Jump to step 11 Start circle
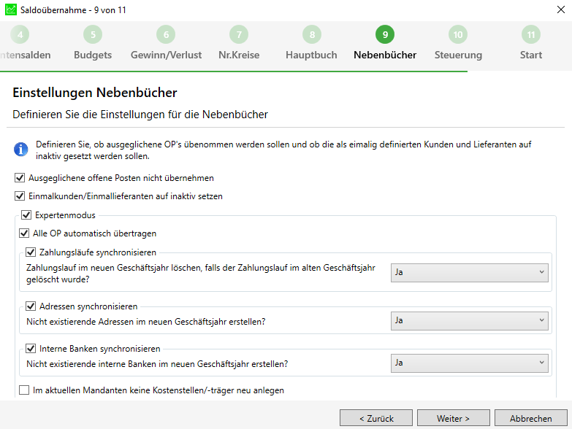572x429 pixels. (531, 34)
